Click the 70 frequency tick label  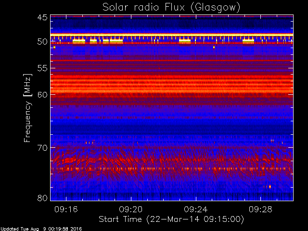coord(42,148)
